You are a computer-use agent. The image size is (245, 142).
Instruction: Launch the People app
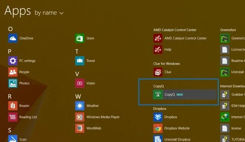click(x=19, y=72)
